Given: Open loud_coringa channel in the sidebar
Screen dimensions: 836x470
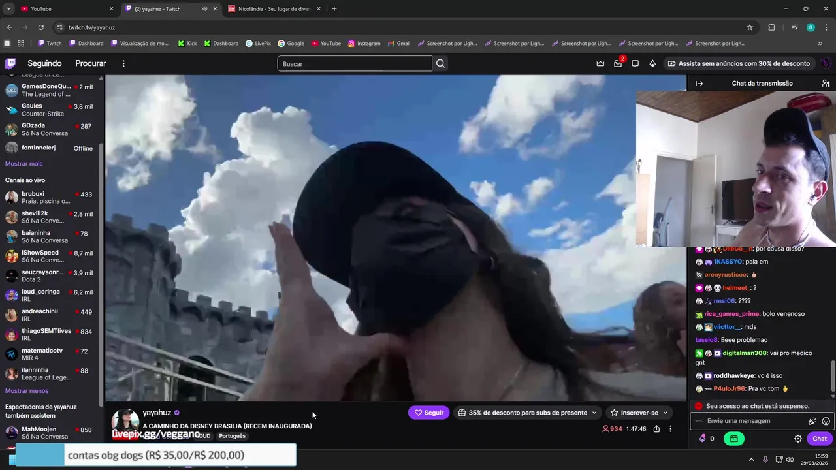Looking at the screenshot, I should pyautogui.click(x=50, y=295).
